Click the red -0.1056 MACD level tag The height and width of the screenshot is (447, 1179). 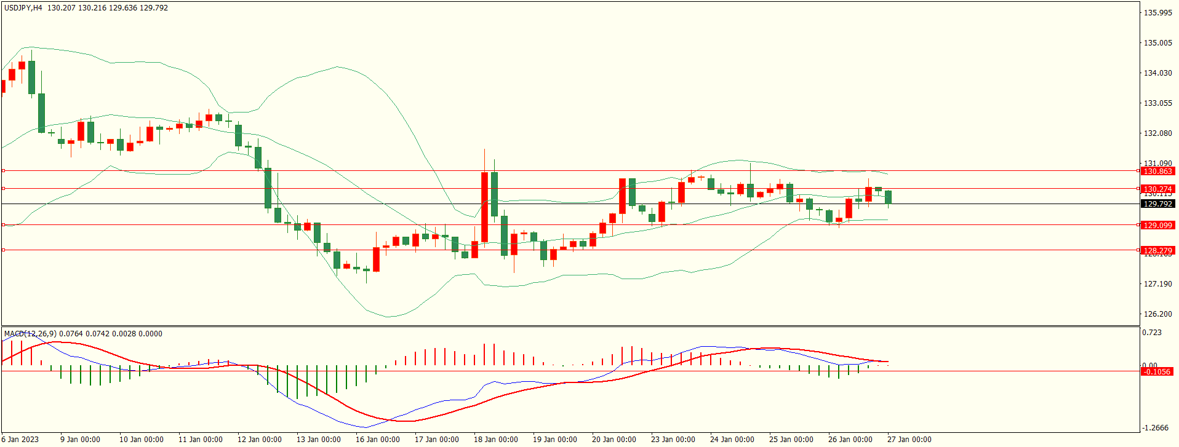click(x=1156, y=372)
